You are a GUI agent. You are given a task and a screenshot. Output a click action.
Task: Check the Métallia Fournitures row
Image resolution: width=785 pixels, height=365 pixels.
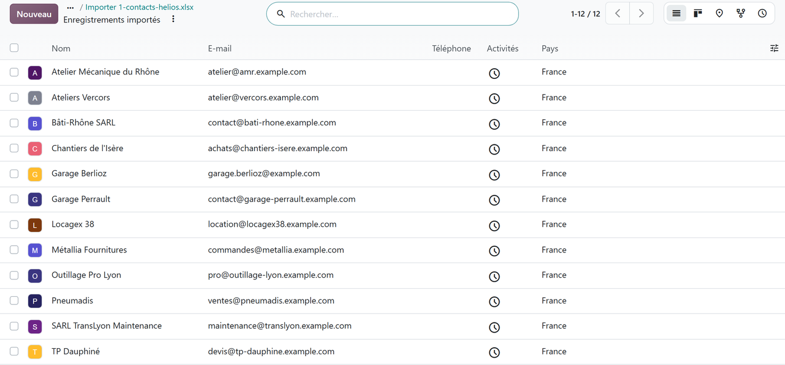click(x=14, y=250)
